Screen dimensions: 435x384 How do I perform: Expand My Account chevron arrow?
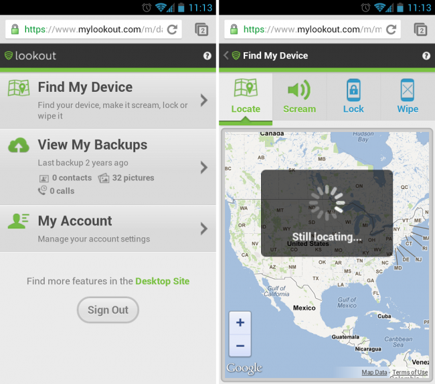[x=204, y=229]
